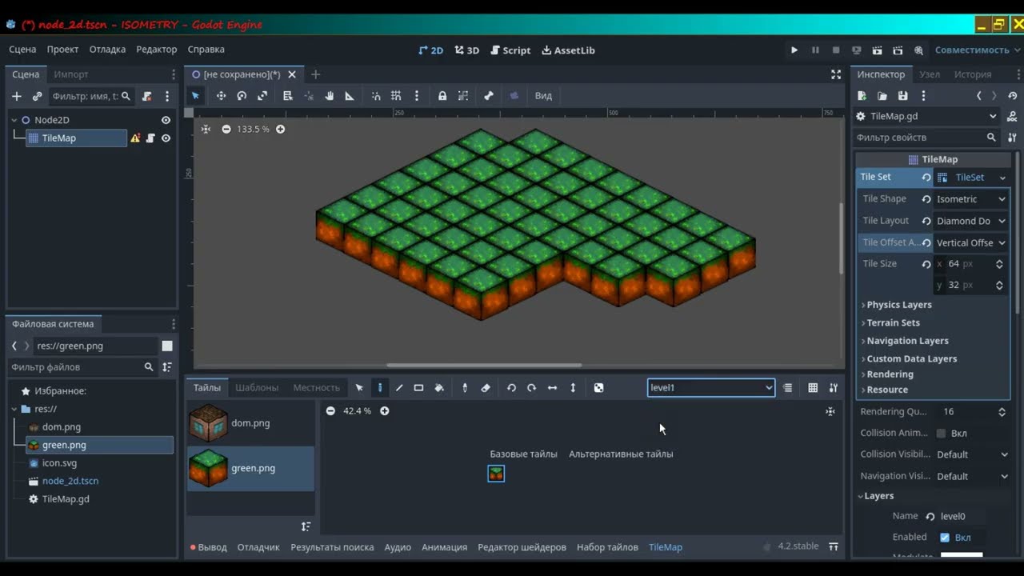Add a new child node with plus icon
The width and height of the screenshot is (1024, 576).
coord(17,96)
